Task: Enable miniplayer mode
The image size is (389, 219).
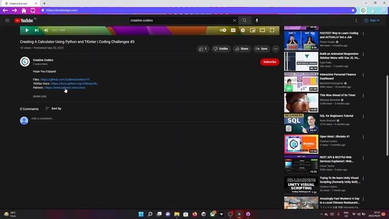Action: (253, 30)
